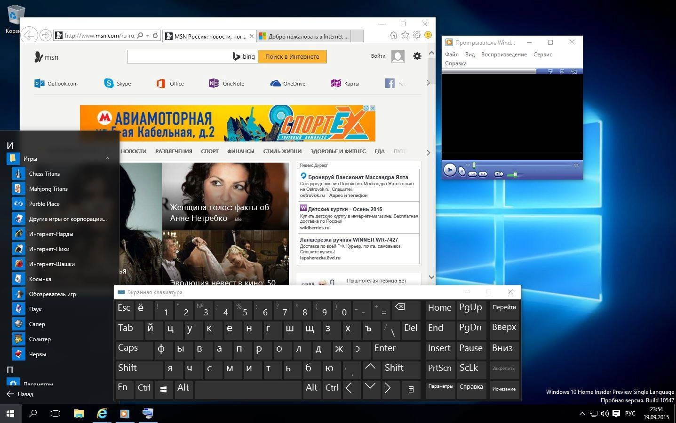This screenshot has height=423, width=676.
Task: Open the Сервис menu in Media Player
Action: coord(542,55)
